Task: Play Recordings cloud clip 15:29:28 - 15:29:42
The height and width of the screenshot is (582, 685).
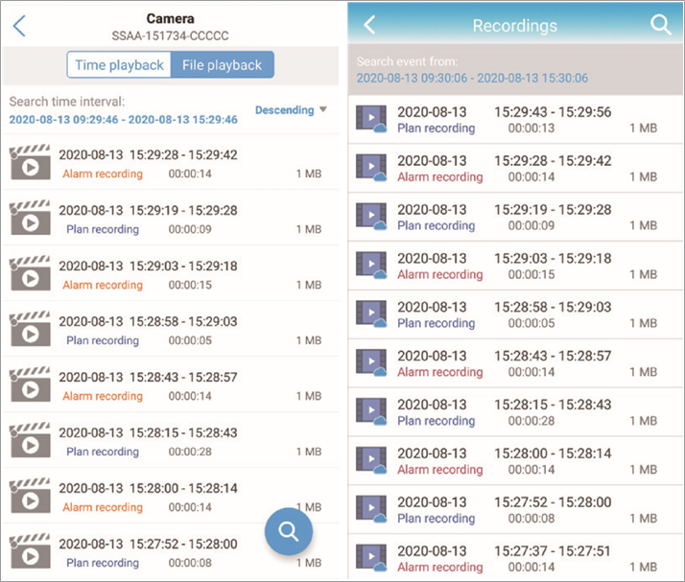Action: 371,167
